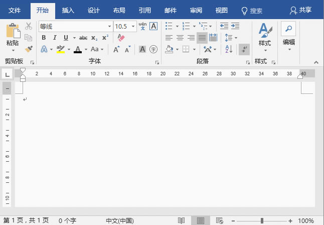This screenshot has height=225, width=324.
Task: Click the Paste clipboard icon
Action: [x=13, y=31]
